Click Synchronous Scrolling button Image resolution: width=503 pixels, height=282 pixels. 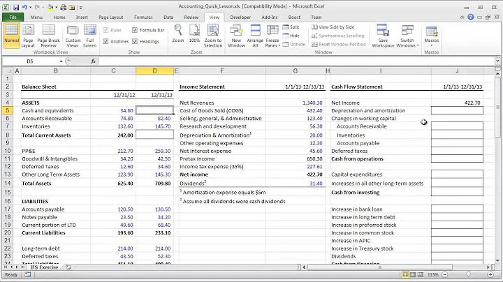[x=338, y=36]
